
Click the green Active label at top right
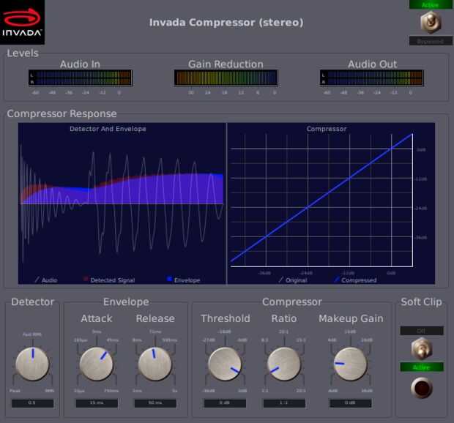[431, 4]
